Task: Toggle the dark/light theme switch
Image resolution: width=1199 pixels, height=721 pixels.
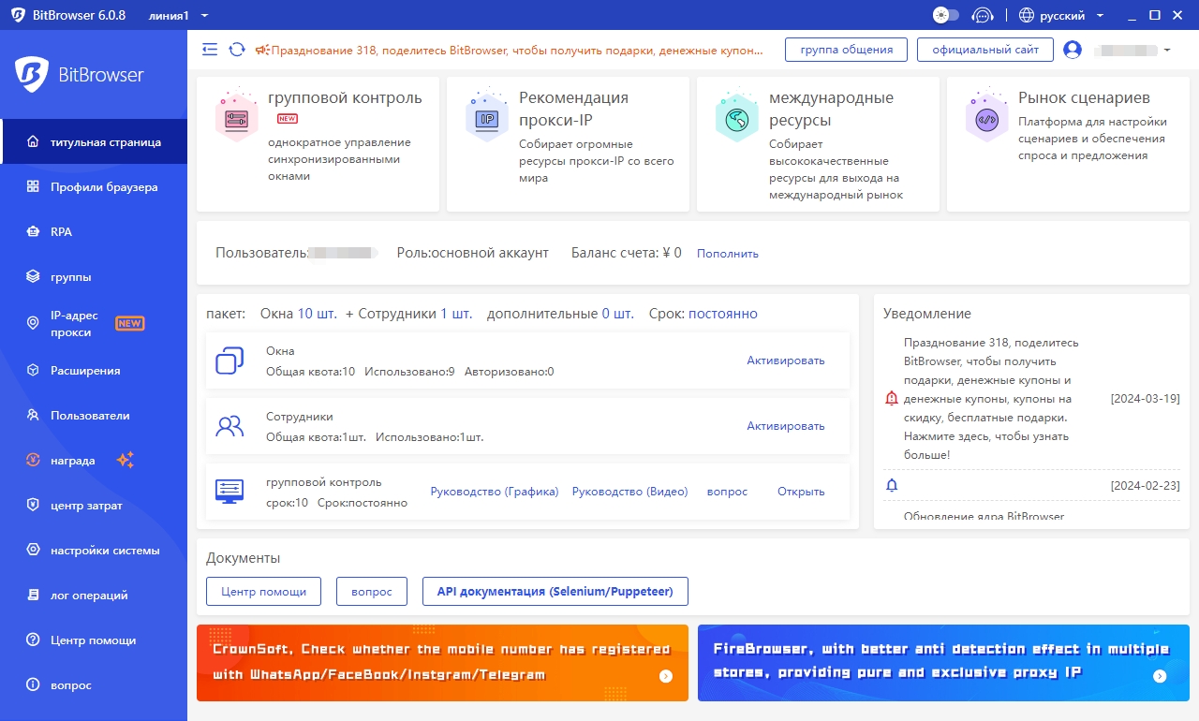Action: 946,15
